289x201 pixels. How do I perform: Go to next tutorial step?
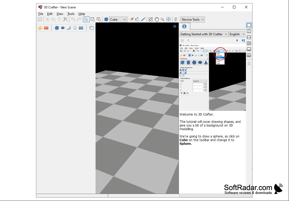click(x=237, y=41)
